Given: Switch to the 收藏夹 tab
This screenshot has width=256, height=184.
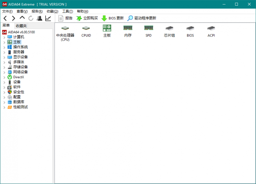Looking at the screenshot, I should tap(21, 26).
